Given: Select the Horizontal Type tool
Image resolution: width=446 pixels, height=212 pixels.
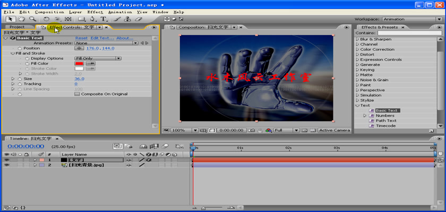Looking at the screenshot, I should point(104,19).
